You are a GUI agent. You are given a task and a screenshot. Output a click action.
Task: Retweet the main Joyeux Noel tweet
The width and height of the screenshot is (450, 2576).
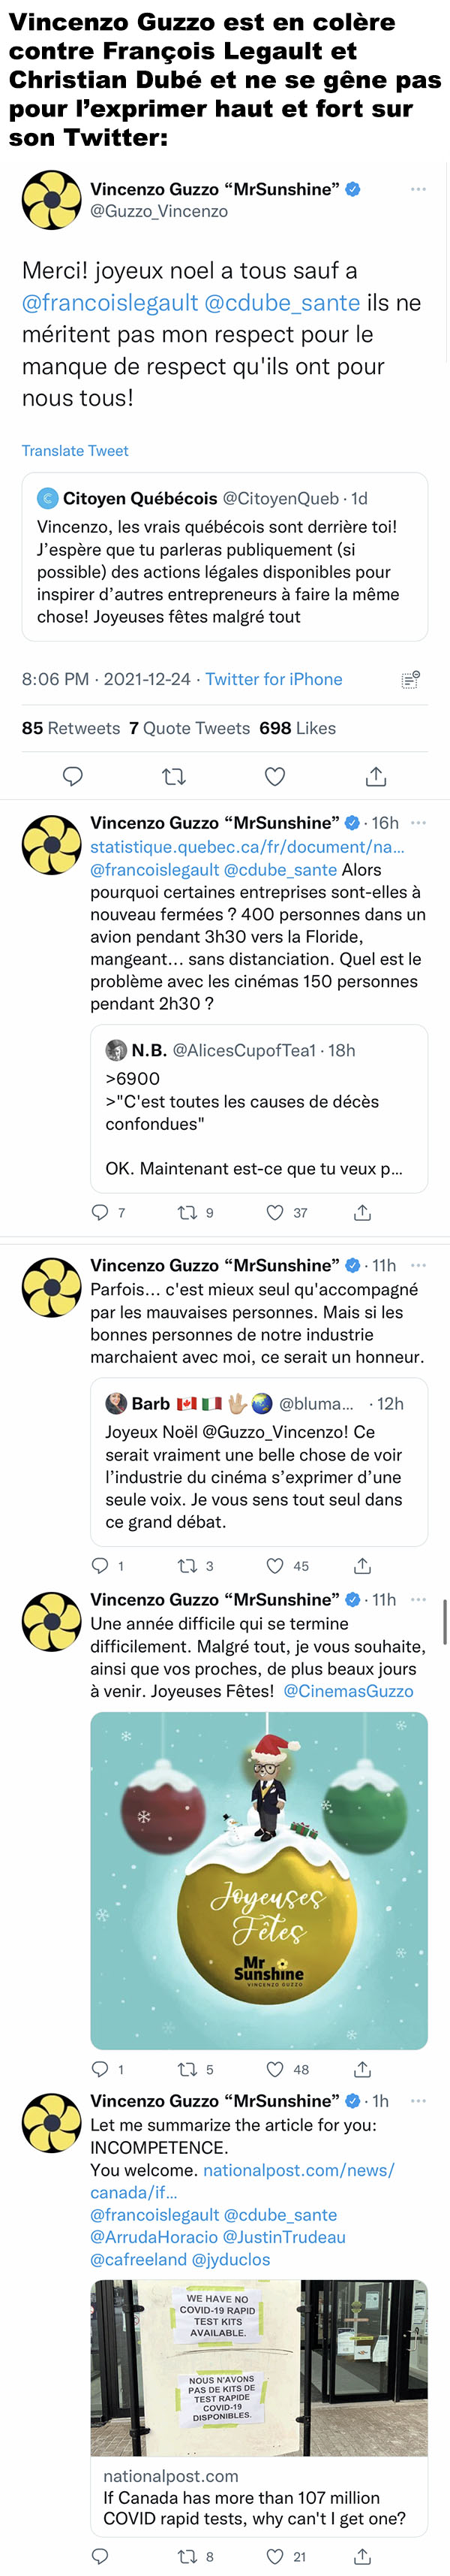(173, 776)
